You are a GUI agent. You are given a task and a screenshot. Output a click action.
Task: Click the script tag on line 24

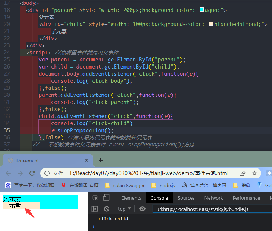tap(38, 53)
